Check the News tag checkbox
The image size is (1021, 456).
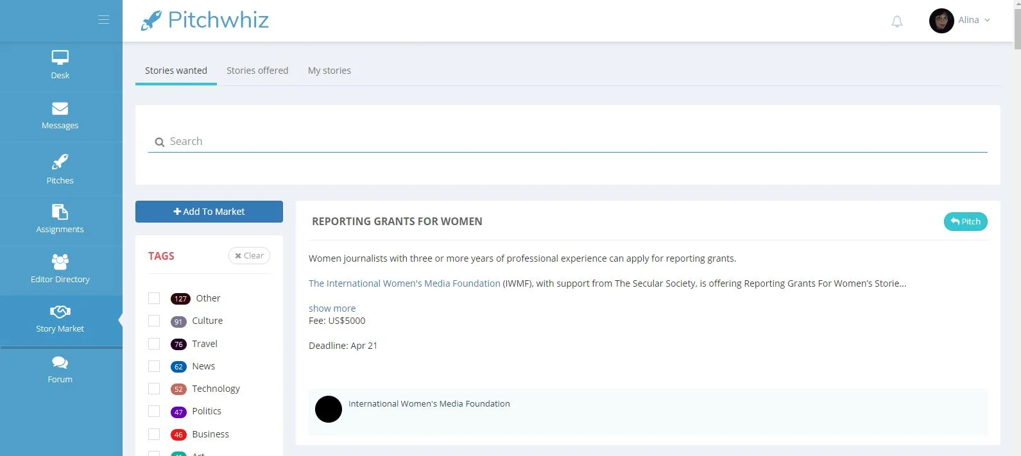pos(154,366)
